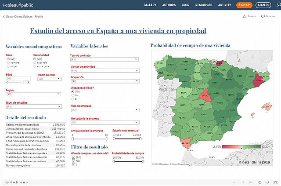
Task: Open the Gallery menu item
Action: click(x=150, y=5)
